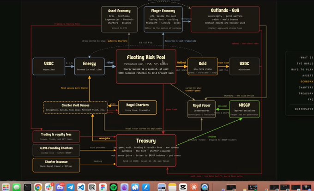Open the blue feather app icon
The height and width of the screenshot is (191, 314).
point(146,187)
